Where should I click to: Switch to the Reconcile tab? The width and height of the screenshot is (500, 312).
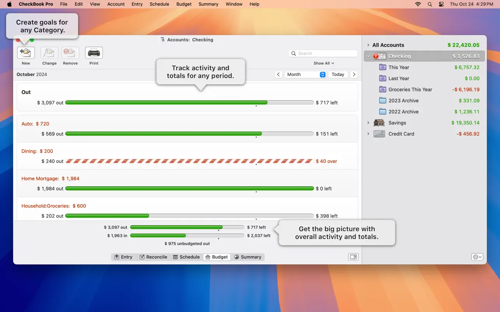coord(153,257)
